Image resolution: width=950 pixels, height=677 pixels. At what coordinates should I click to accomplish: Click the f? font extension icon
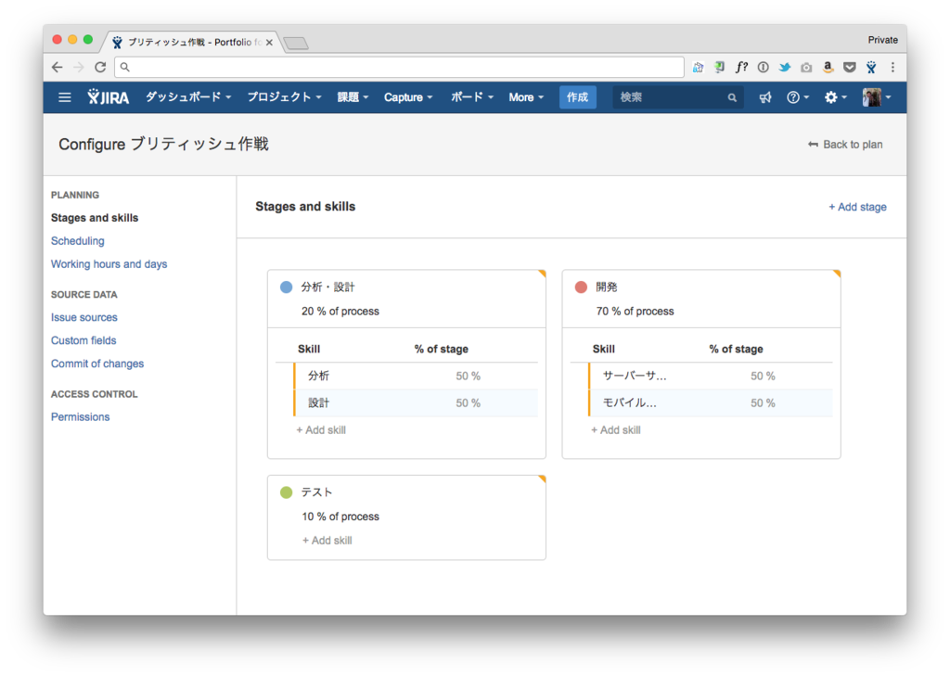click(741, 67)
